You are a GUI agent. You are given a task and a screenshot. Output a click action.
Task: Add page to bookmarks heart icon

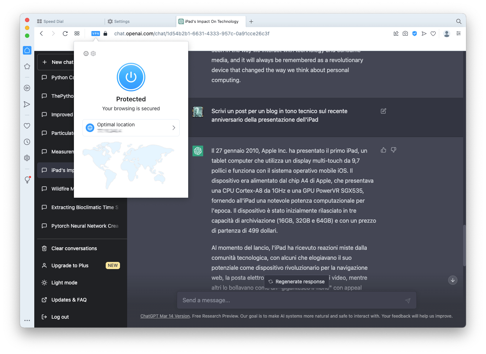point(433,34)
